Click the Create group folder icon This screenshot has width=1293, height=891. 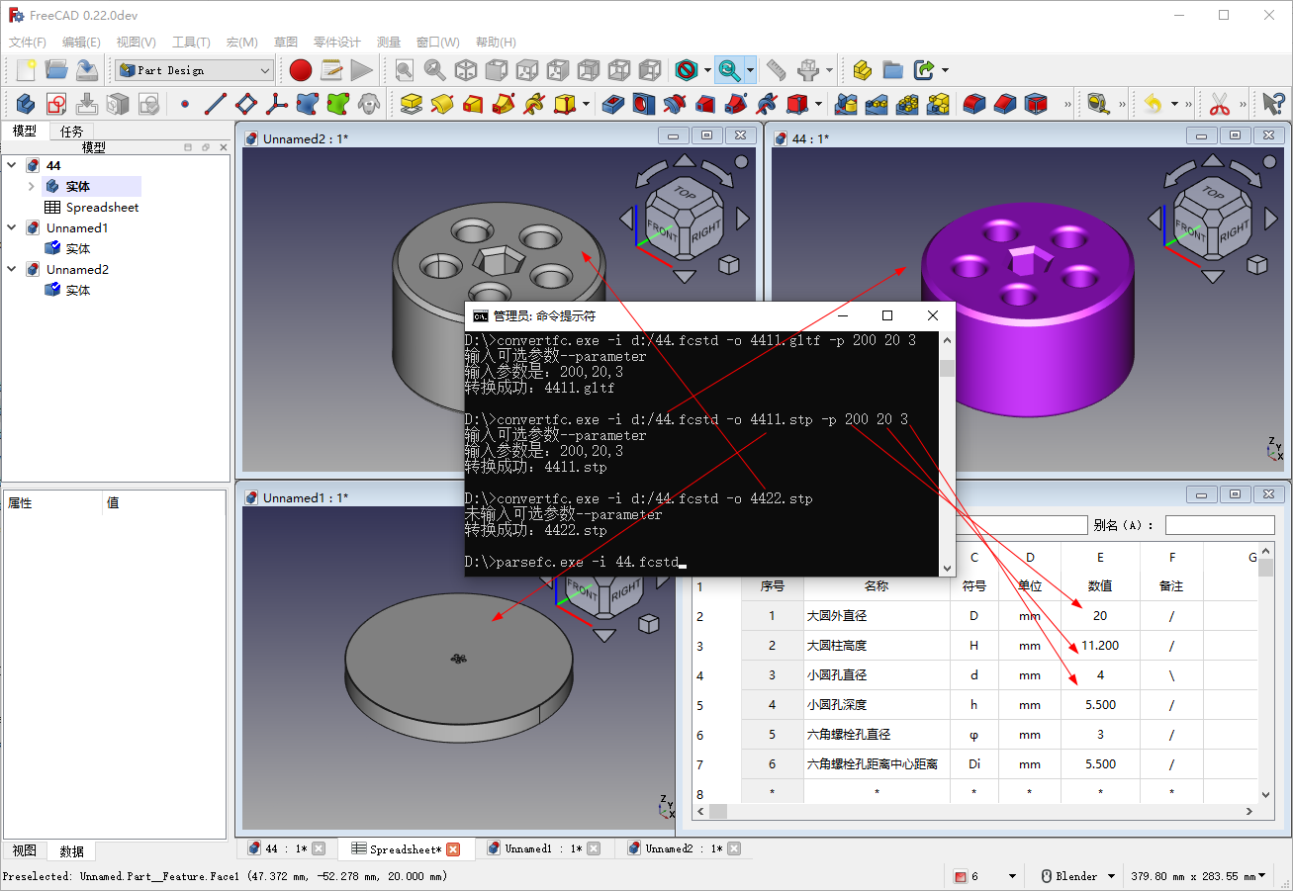point(892,69)
